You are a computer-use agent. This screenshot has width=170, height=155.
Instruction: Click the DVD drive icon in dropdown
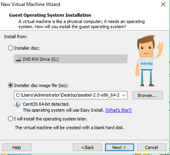[x=19, y=58]
